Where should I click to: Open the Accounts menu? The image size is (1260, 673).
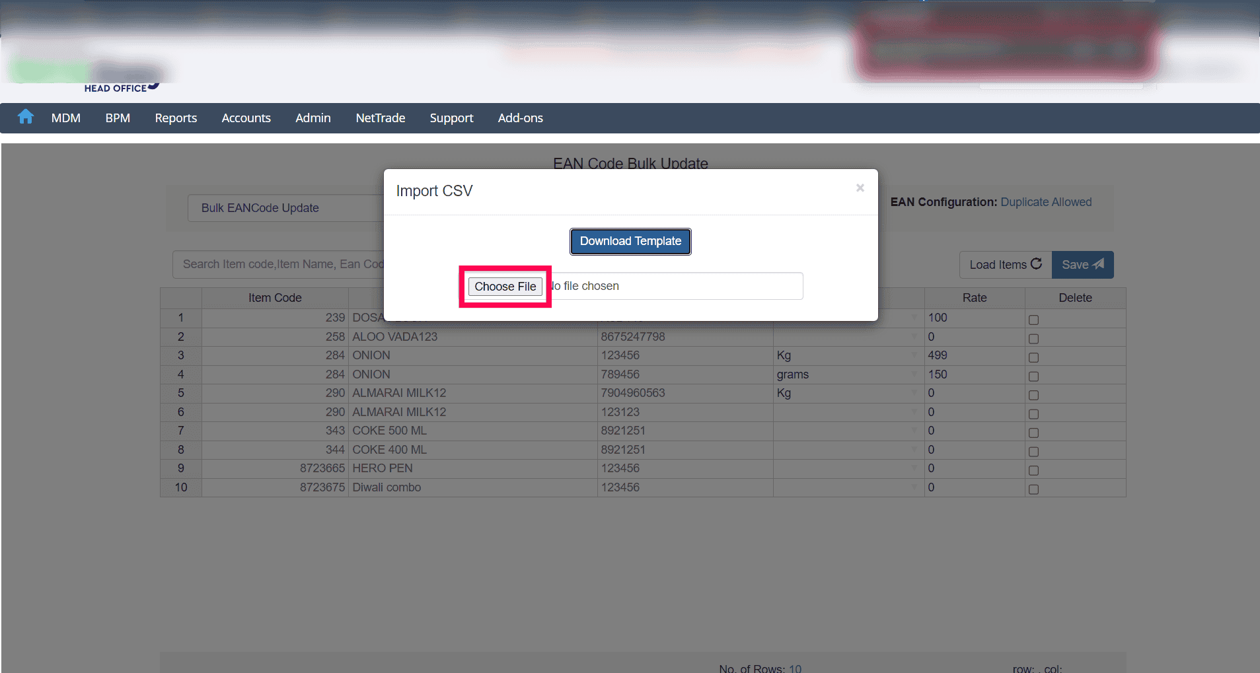[246, 118]
